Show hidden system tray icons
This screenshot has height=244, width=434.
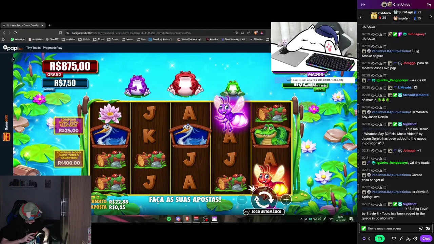pos(301,219)
